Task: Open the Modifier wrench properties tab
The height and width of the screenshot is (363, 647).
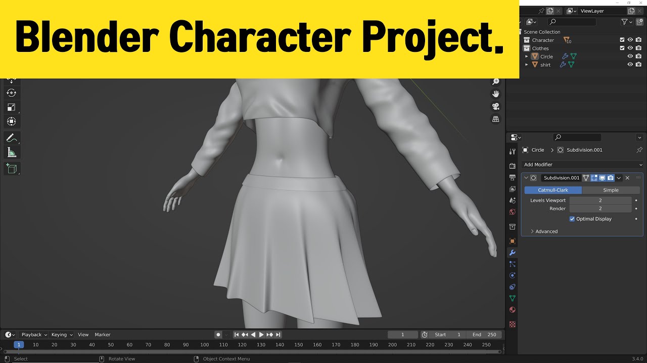Action: [x=513, y=253]
